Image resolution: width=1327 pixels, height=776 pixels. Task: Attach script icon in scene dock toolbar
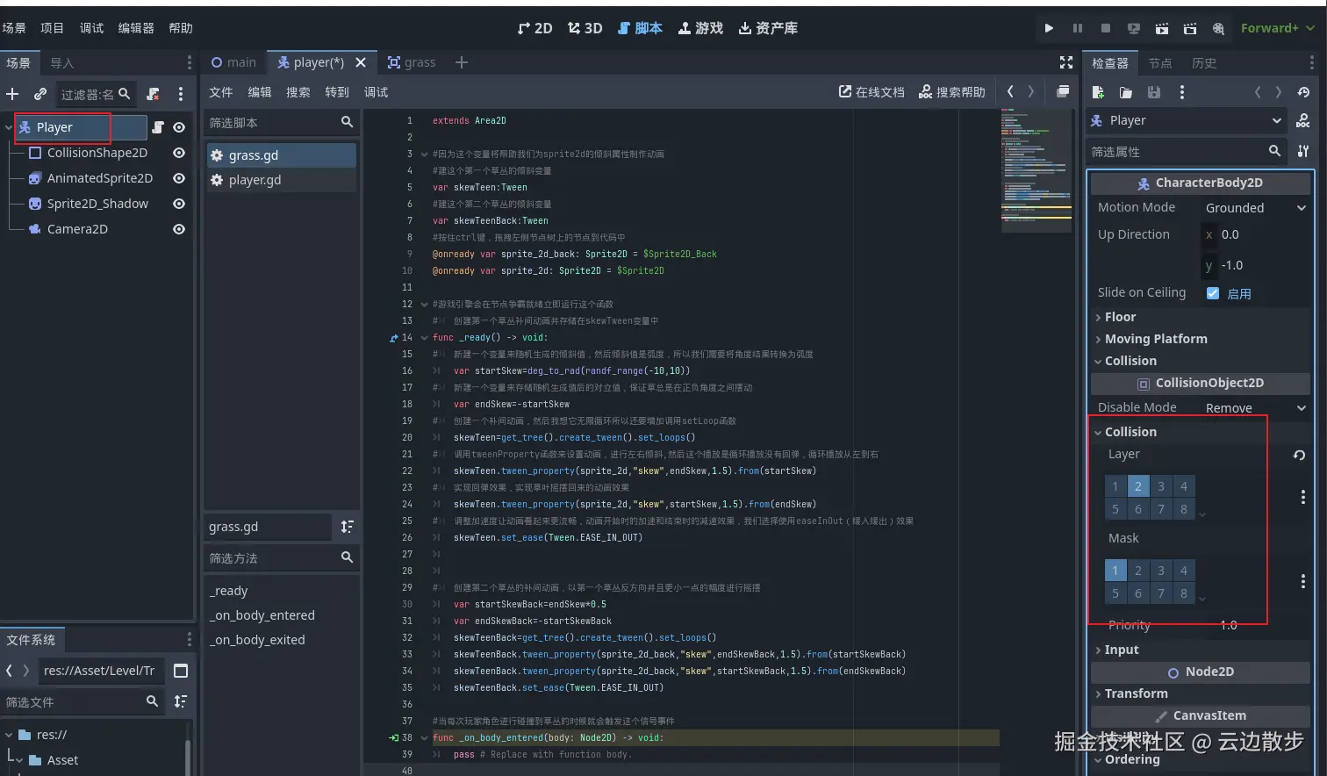(x=153, y=94)
